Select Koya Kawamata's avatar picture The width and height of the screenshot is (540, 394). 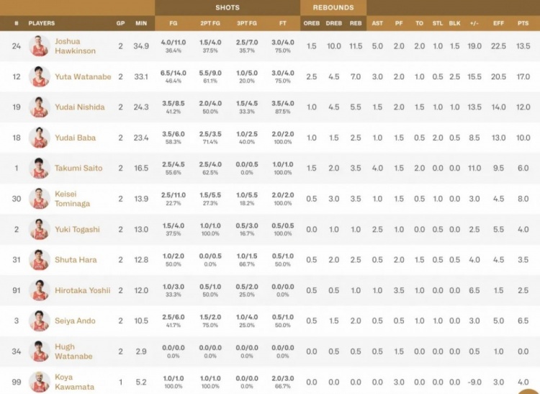click(40, 382)
